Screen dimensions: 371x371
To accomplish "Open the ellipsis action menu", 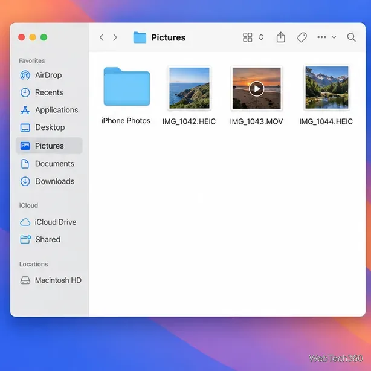I will point(321,37).
